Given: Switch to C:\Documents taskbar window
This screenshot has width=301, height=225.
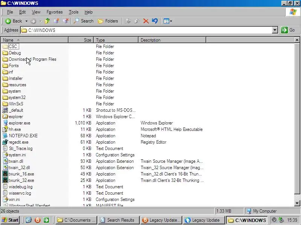Looking at the screenshot, I should [x=76, y=220].
